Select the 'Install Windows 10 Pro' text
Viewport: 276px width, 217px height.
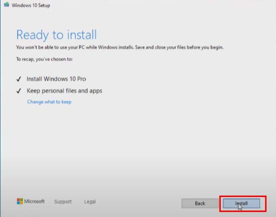(56, 79)
